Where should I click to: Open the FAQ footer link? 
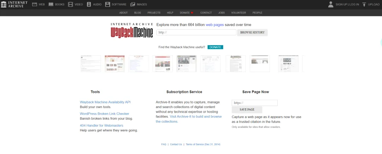(164, 144)
